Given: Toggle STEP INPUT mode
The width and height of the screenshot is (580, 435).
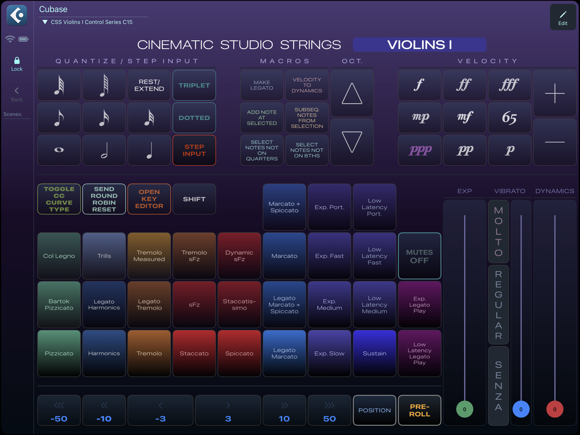Looking at the screenshot, I should tap(194, 150).
